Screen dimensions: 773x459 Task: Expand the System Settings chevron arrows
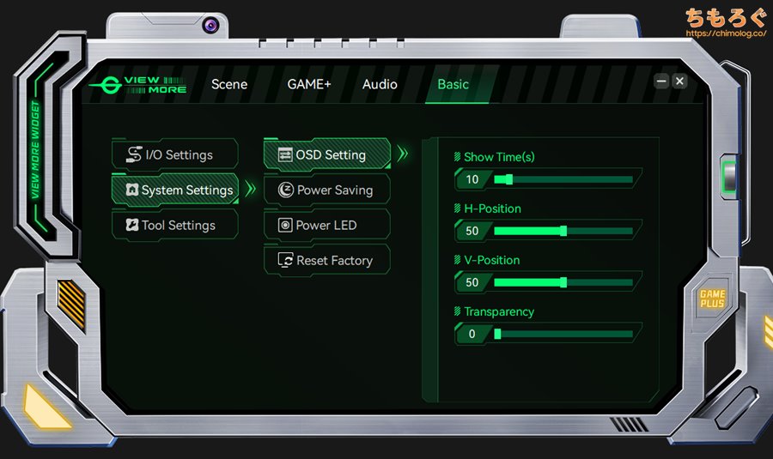(x=250, y=190)
